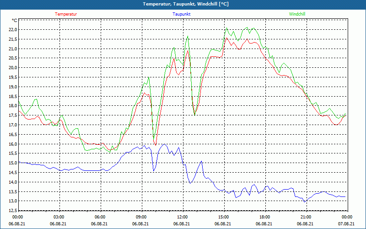Select the red 'Temperatur' legend label
The height and width of the screenshot is (229, 366).
[66, 14]
